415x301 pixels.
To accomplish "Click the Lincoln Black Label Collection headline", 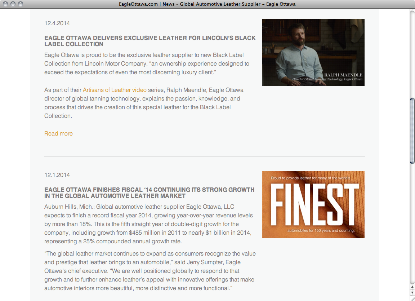I will tap(150, 41).
